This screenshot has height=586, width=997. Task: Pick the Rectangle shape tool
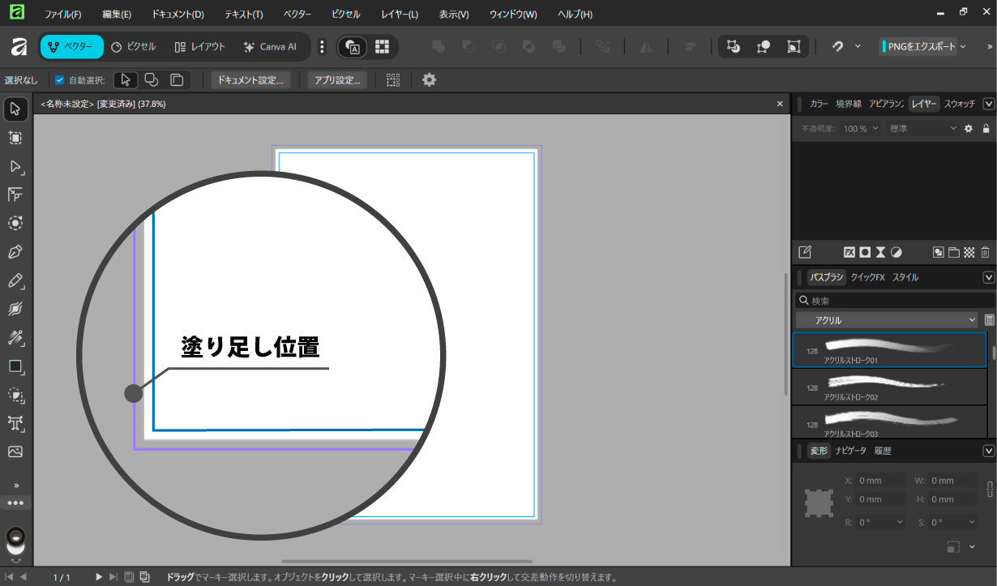click(x=15, y=366)
